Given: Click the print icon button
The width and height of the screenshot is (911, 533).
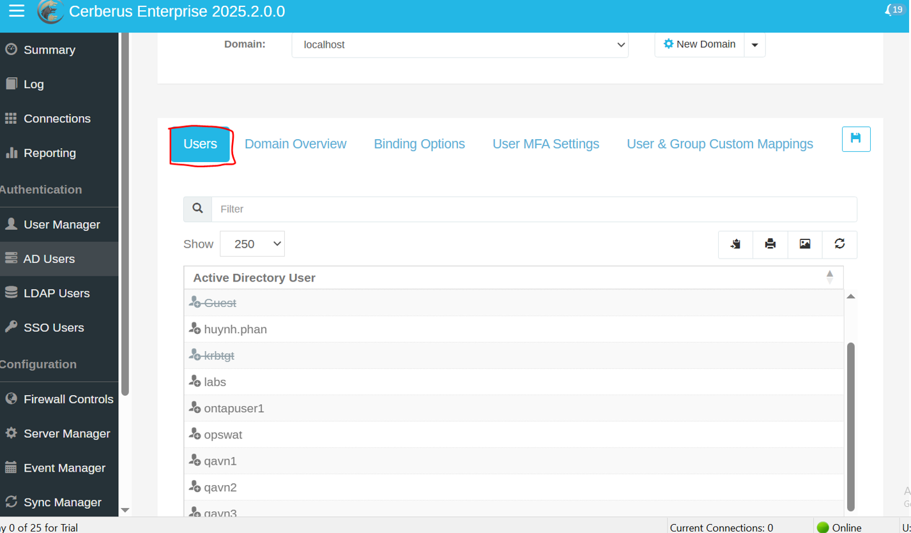Looking at the screenshot, I should (x=770, y=244).
